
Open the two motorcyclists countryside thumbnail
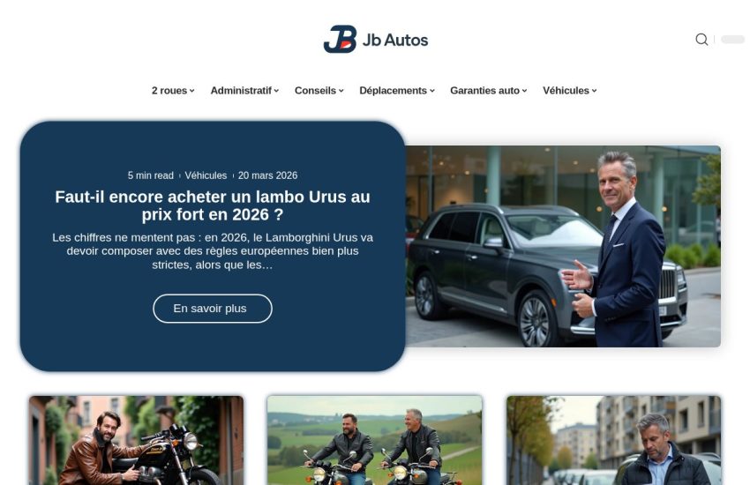click(374, 440)
